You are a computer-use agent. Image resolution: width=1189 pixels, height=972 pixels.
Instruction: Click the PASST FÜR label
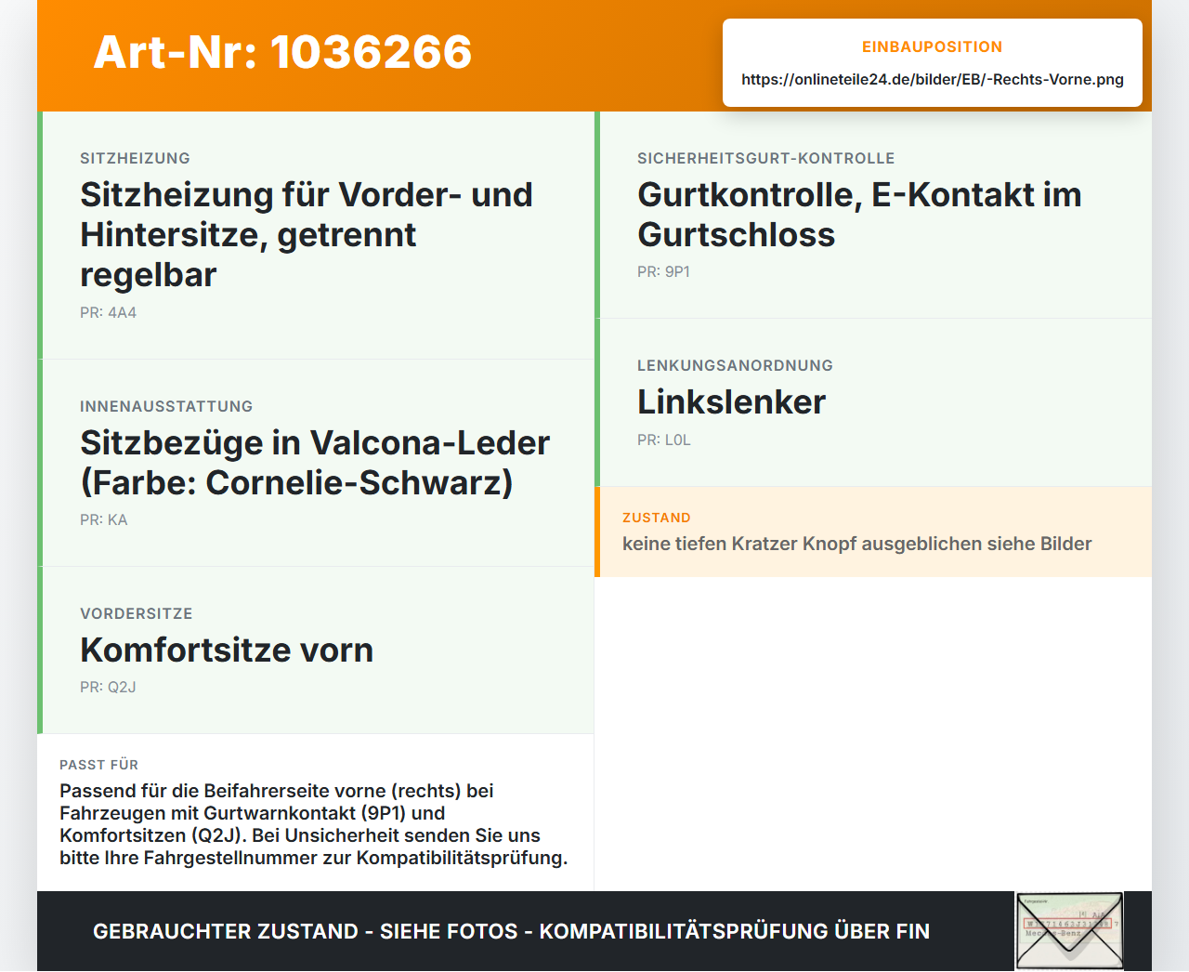click(98, 765)
